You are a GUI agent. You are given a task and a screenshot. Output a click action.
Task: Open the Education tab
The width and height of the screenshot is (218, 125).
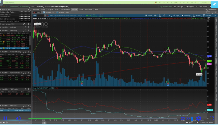coord(89,10)
